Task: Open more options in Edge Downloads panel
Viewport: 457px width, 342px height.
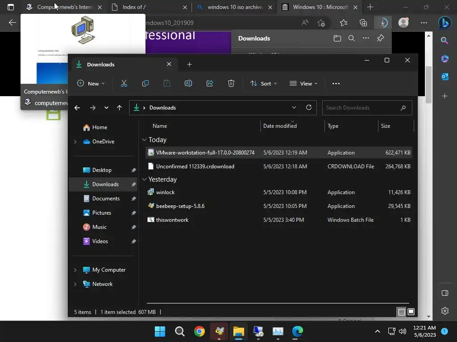Action: point(366,38)
